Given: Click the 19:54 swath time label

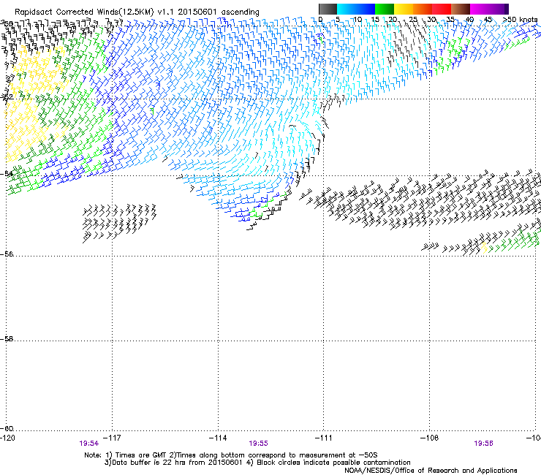Looking at the screenshot, I should click(x=89, y=444).
